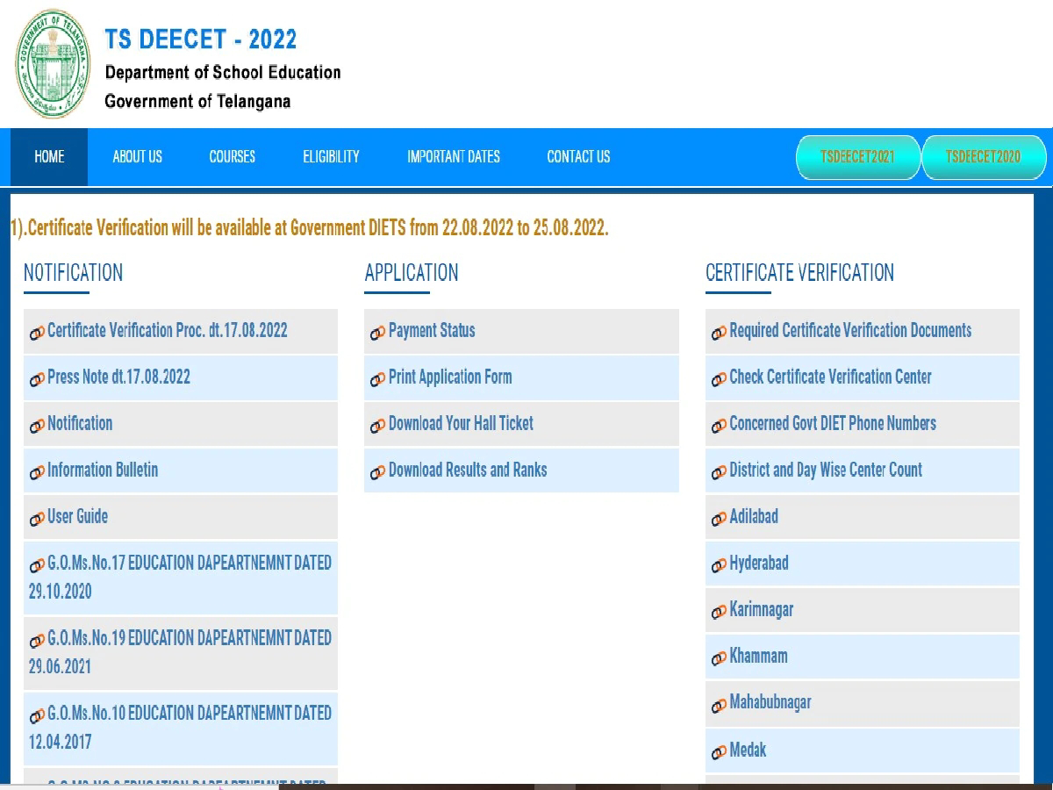Open the COURSES menu item
The image size is (1053, 790).
coord(233,157)
